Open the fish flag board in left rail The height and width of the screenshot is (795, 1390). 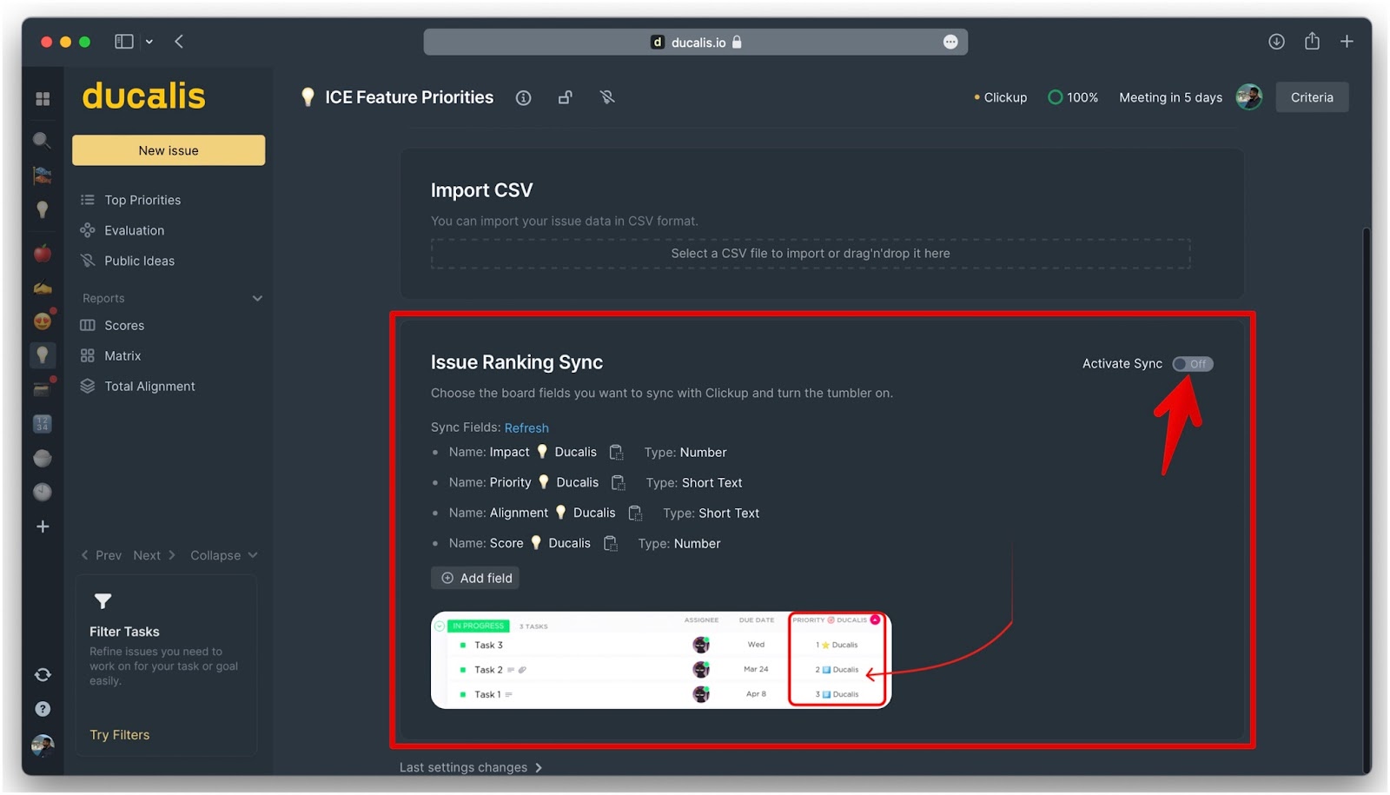(42, 176)
